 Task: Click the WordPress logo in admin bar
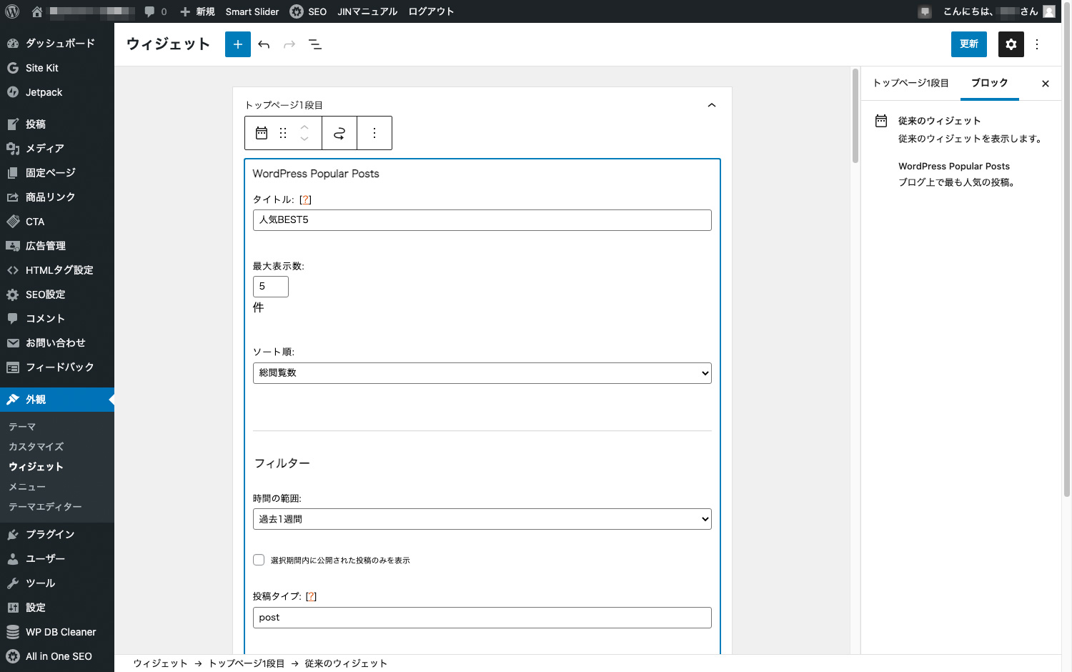click(x=11, y=11)
